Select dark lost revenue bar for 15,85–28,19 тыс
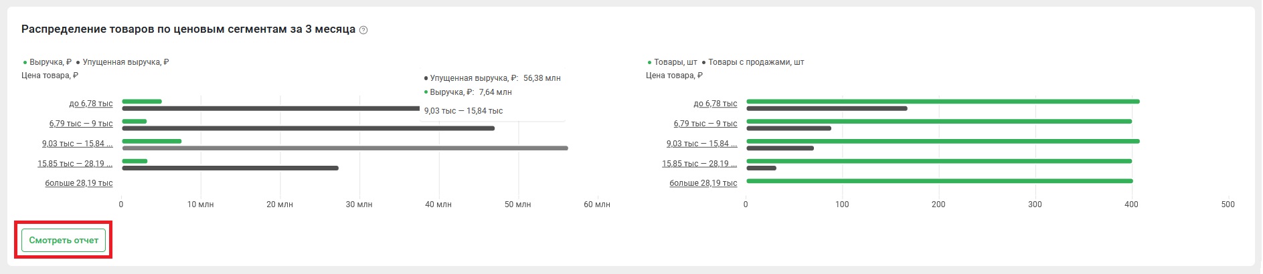This screenshot has height=274, width=1263. (230, 168)
